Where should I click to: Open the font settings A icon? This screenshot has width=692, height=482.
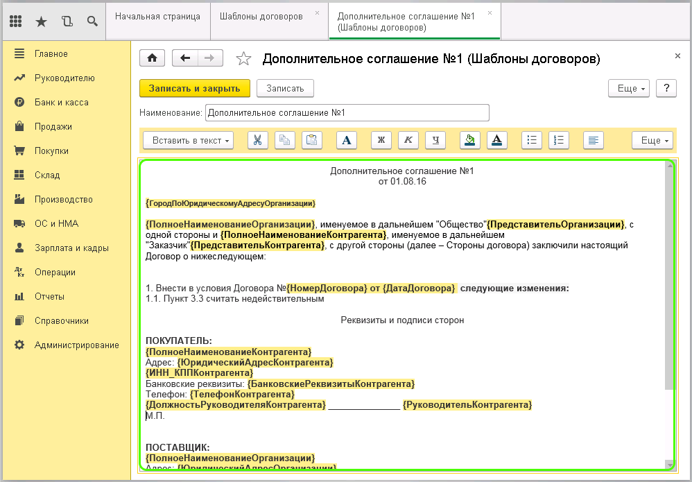click(x=347, y=140)
